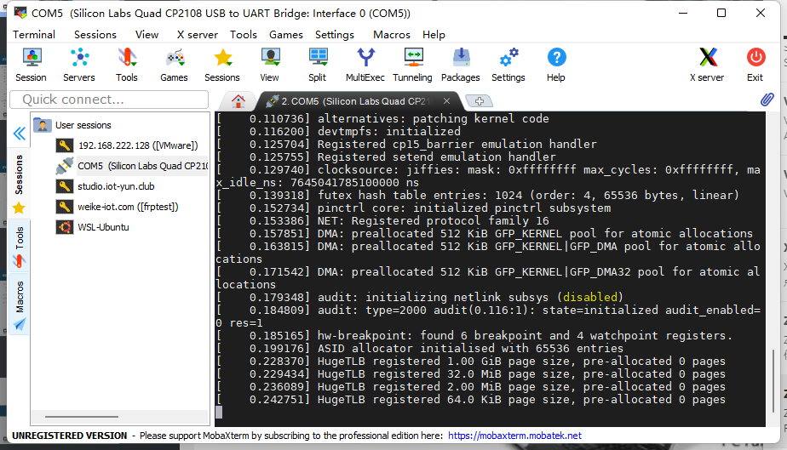Start the X server toolbar icon
Screen dimensions: 787x450
(707, 65)
